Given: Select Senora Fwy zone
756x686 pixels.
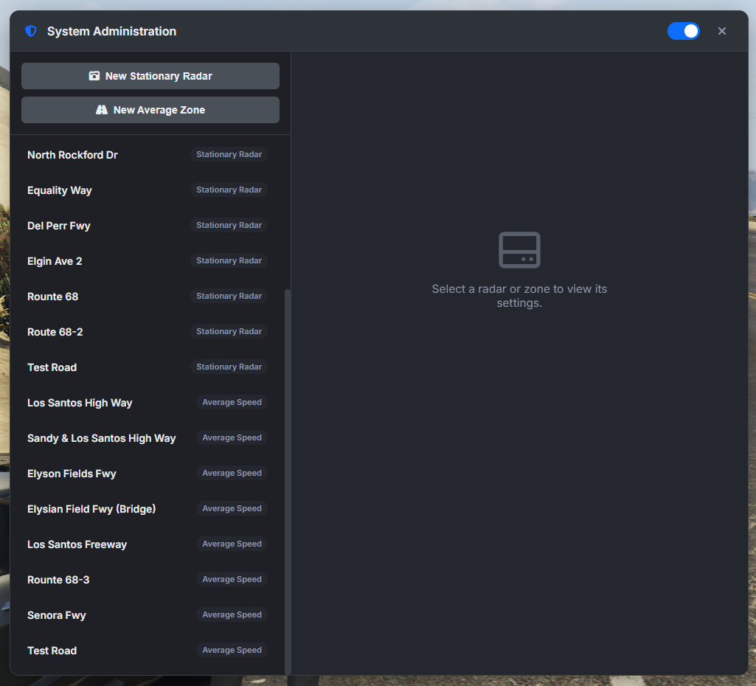Looking at the screenshot, I should (x=148, y=615).
